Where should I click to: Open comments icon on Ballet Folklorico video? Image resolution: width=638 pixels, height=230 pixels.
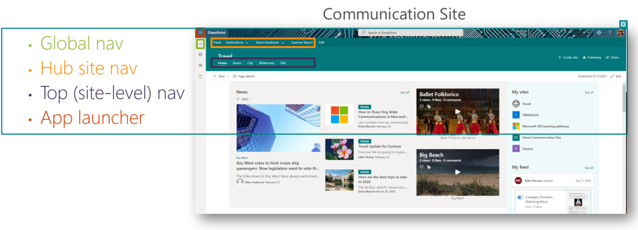pyautogui.click(x=428, y=106)
